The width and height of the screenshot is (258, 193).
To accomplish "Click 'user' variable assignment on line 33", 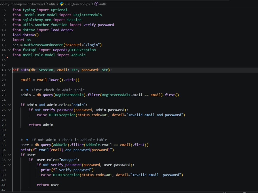I will tap(25, 145).
